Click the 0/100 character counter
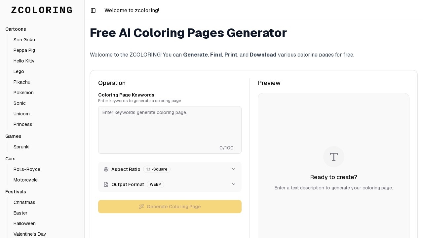Screen dimensions: 423x238 226,148
